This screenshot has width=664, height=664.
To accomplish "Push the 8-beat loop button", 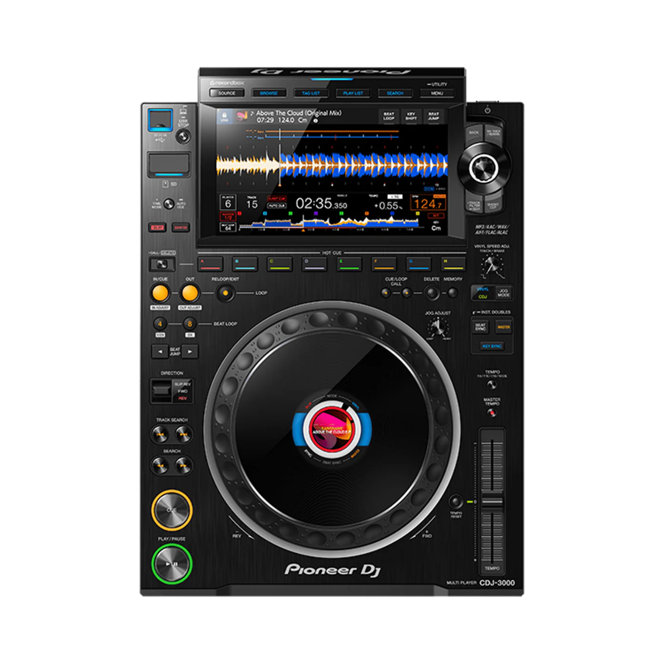I will coord(190,324).
